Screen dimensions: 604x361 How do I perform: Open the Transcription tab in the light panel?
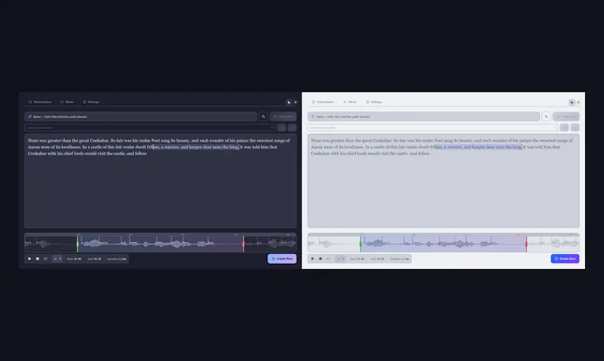pyautogui.click(x=323, y=102)
